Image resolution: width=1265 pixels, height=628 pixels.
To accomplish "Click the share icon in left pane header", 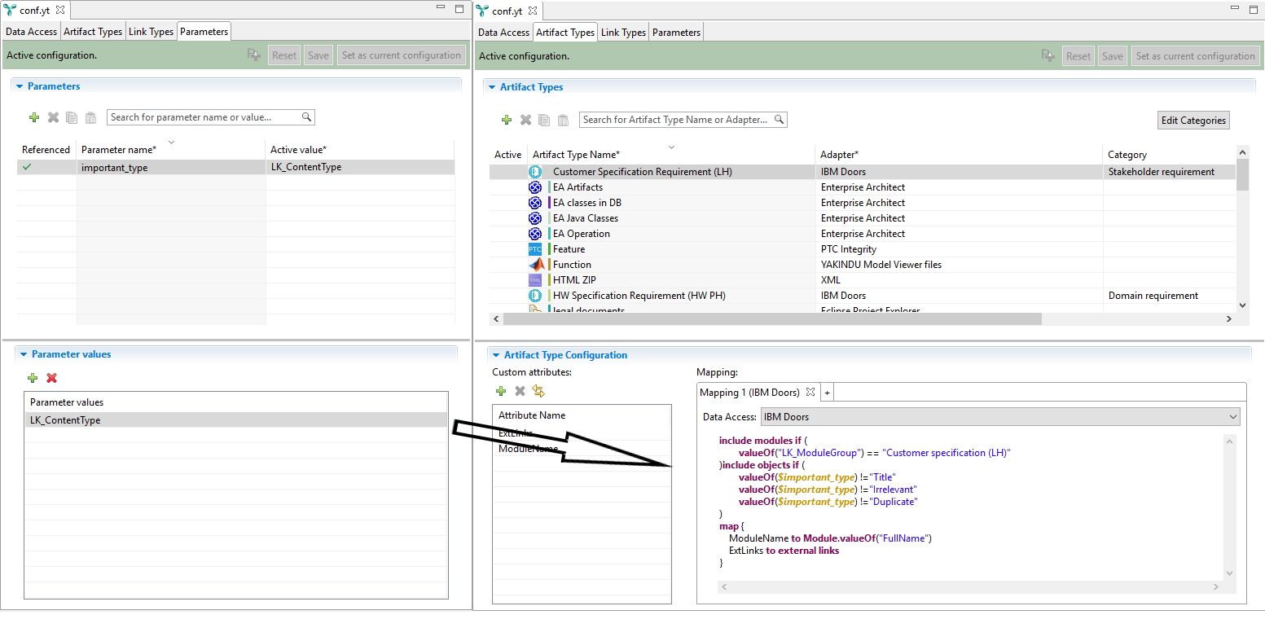I will point(254,55).
